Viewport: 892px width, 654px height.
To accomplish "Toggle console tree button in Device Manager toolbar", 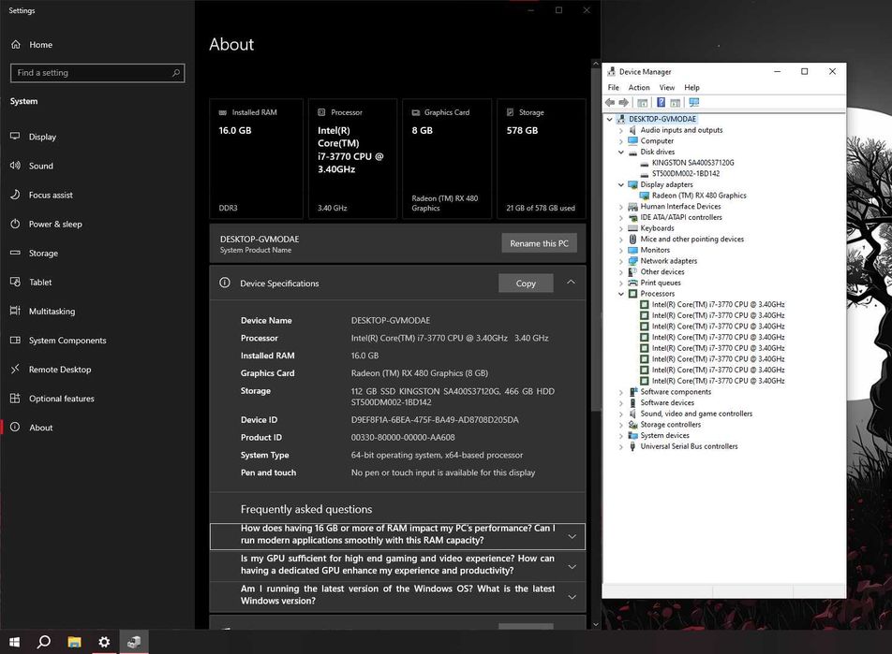I will (x=642, y=102).
